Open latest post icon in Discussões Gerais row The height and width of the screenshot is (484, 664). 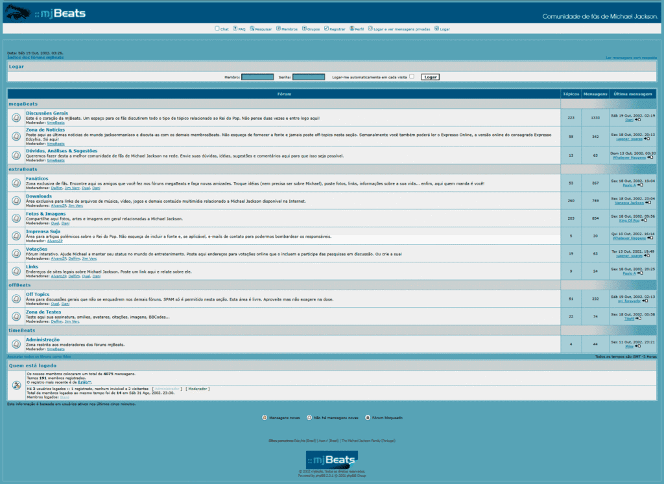pyautogui.click(x=638, y=120)
